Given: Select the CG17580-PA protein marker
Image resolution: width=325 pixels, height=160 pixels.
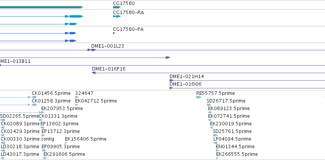Looking at the screenshot, I should (114, 33).
